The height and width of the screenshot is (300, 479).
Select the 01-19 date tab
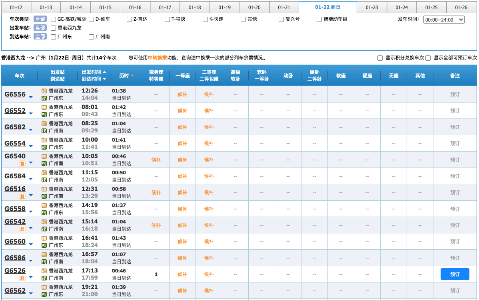click(x=224, y=8)
